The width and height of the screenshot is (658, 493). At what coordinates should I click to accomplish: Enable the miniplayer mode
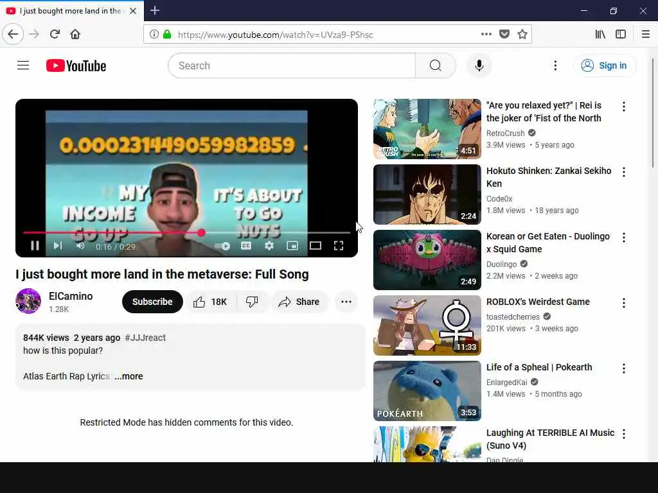(x=292, y=246)
